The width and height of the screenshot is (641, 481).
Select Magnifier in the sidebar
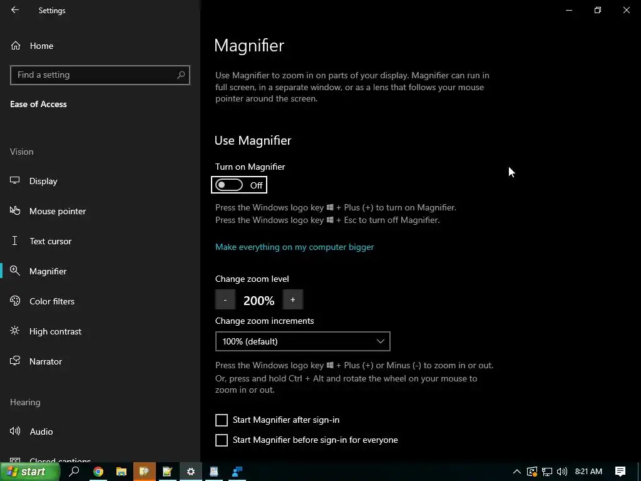click(x=48, y=271)
